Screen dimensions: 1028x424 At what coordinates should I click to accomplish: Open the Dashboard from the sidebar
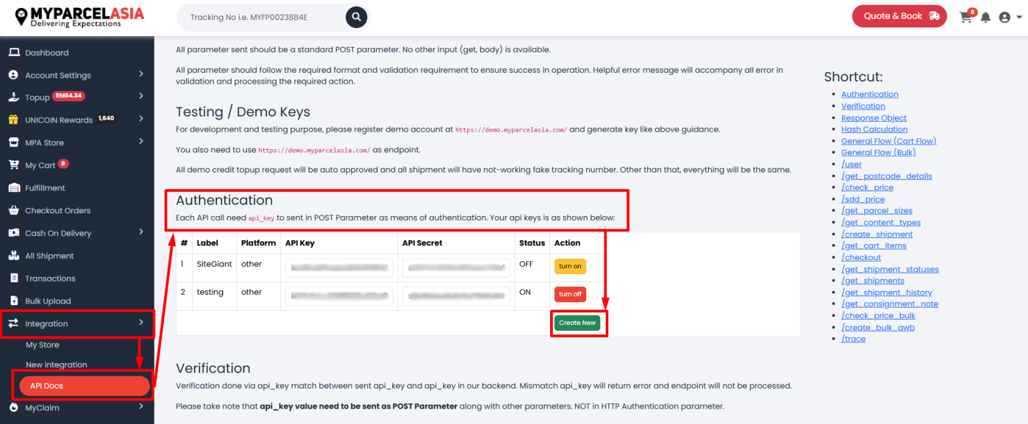[x=50, y=51]
